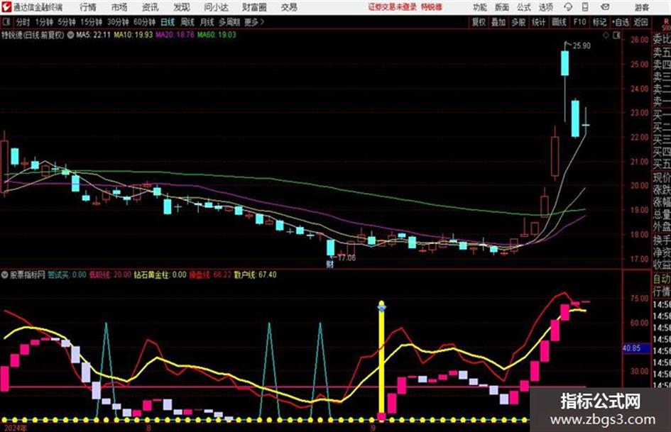Expand the main chart indicator dropdown arrow

pos(70,35)
